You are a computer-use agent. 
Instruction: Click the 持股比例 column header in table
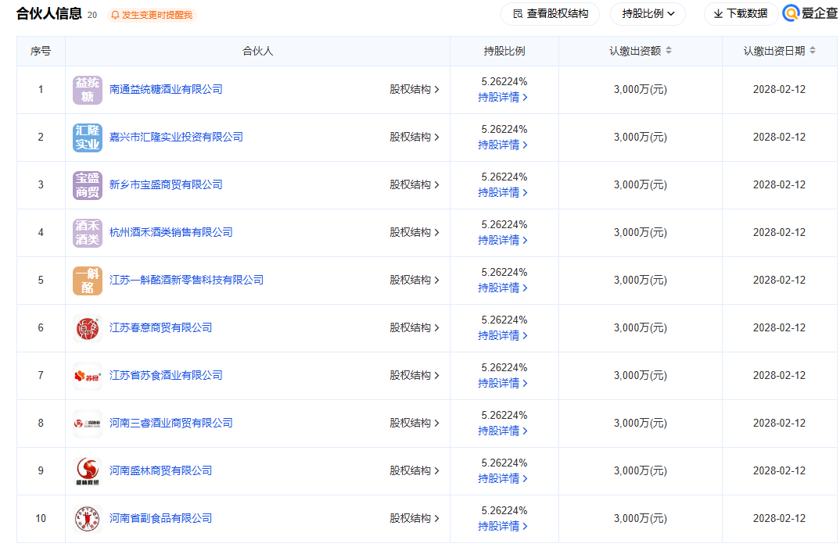[504, 51]
